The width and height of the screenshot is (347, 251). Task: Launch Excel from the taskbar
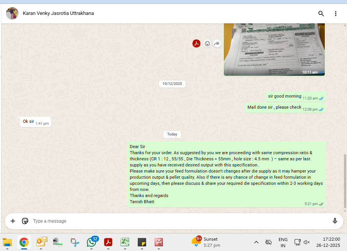(125, 242)
